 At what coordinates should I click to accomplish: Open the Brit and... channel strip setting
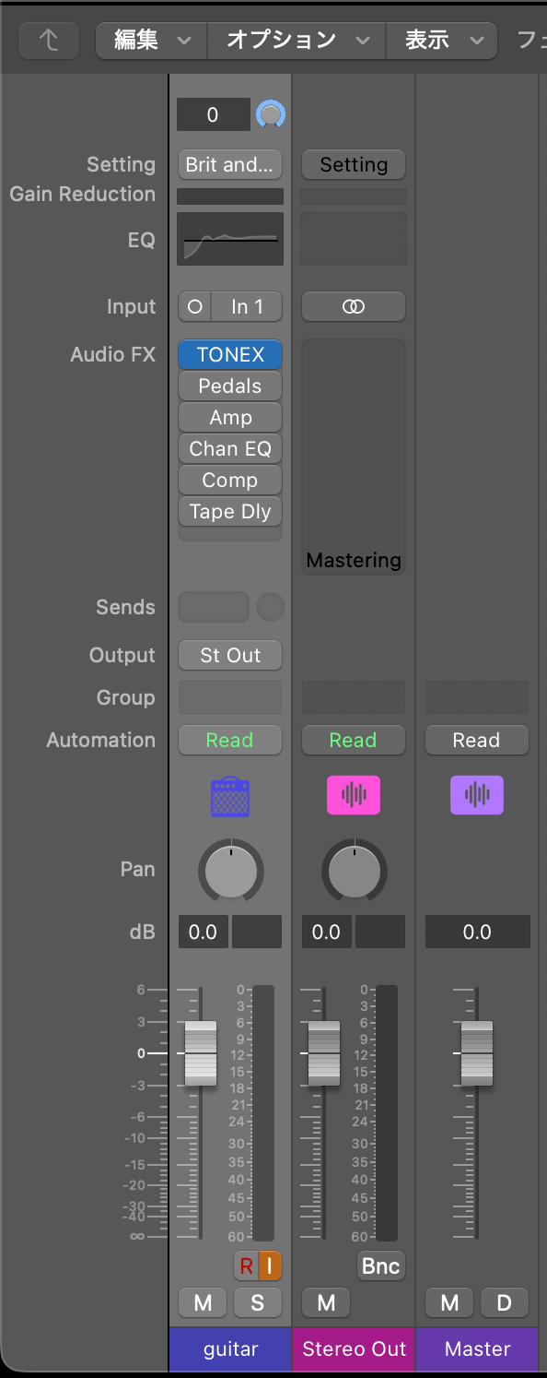(x=230, y=164)
